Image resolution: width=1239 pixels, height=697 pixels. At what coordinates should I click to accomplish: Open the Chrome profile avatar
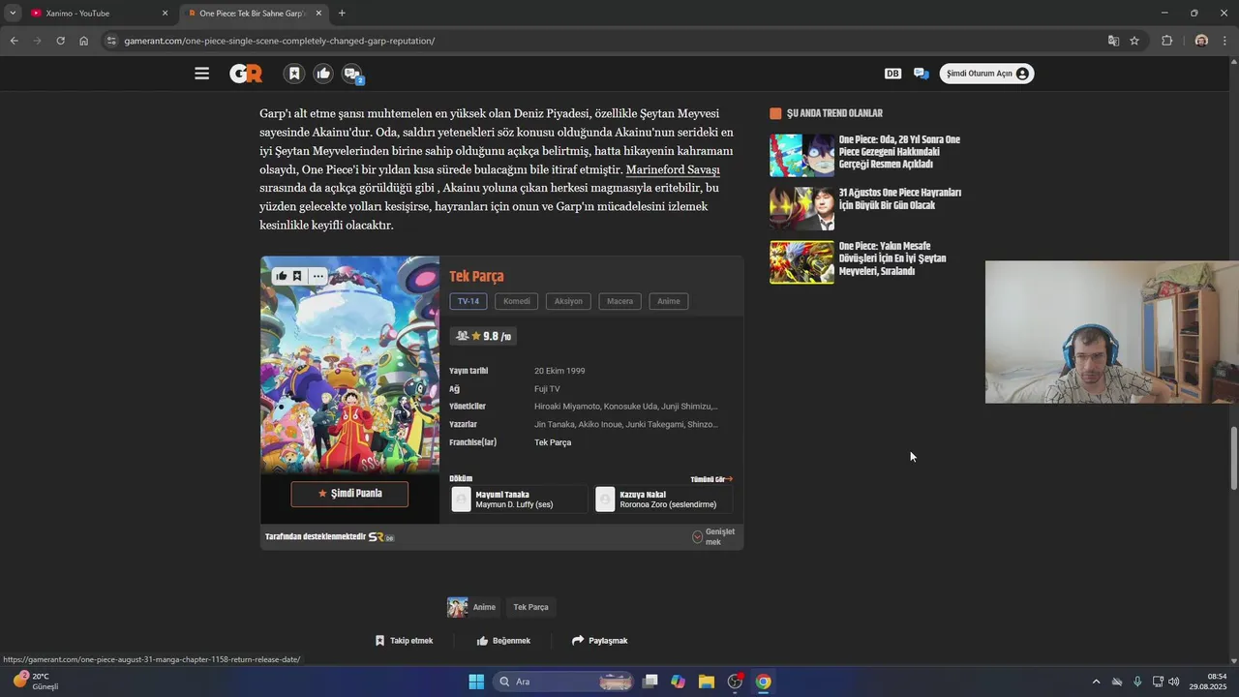[1201, 41]
